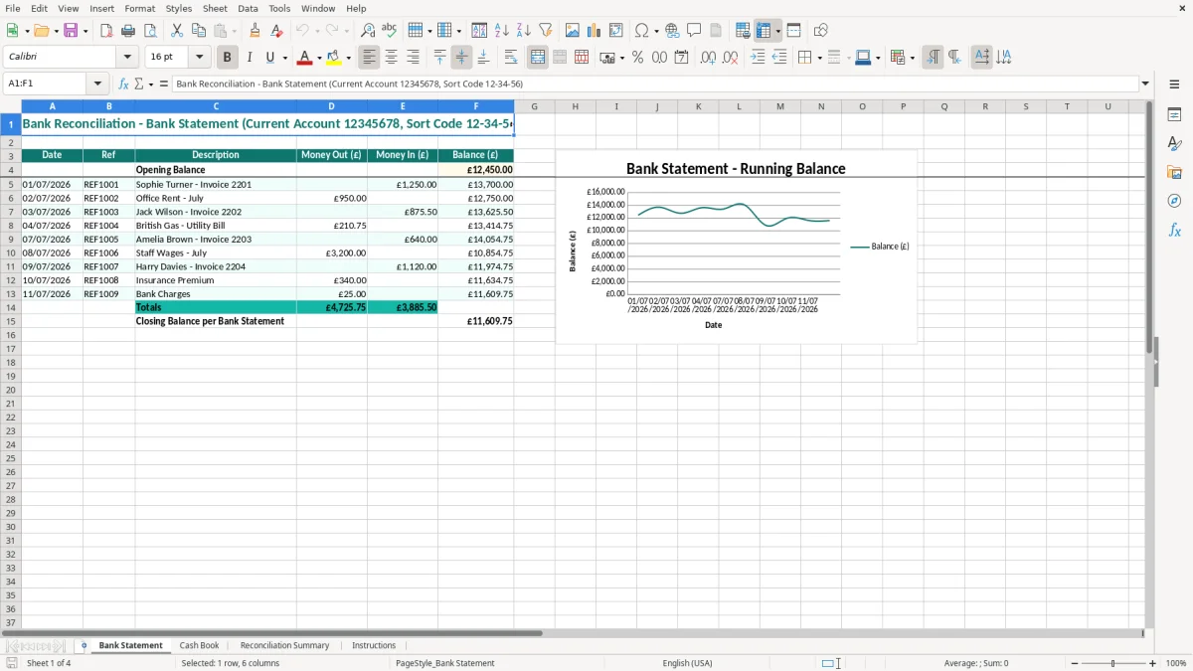Insert a hyperlink
This screenshot has height=671, width=1193.
[672, 31]
